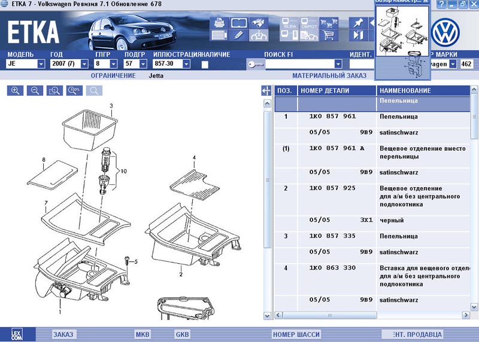The height and width of the screenshot is (342, 479).
Task: Click the LEX COM logo icon
Action: coord(17,335)
